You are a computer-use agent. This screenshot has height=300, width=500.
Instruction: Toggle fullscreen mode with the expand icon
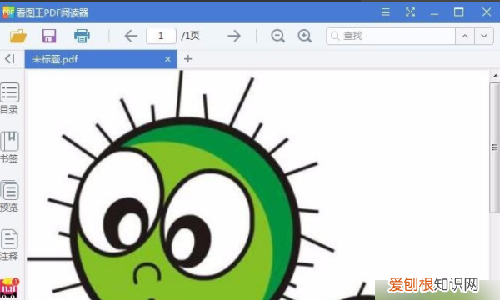pyautogui.click(x=410, y=12)
